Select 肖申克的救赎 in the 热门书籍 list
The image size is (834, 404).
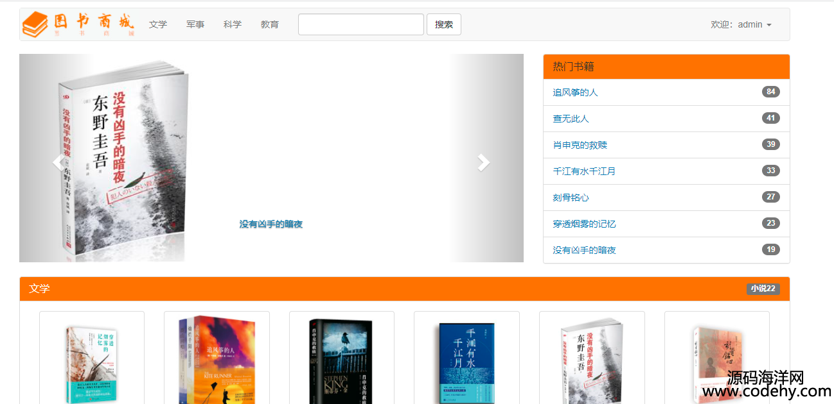[580, 145]
